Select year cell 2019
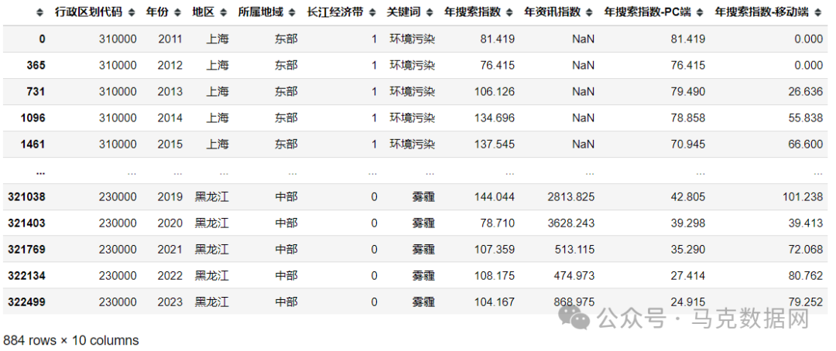This screenshot has width=836, height=351. click(x=170, y=196)
